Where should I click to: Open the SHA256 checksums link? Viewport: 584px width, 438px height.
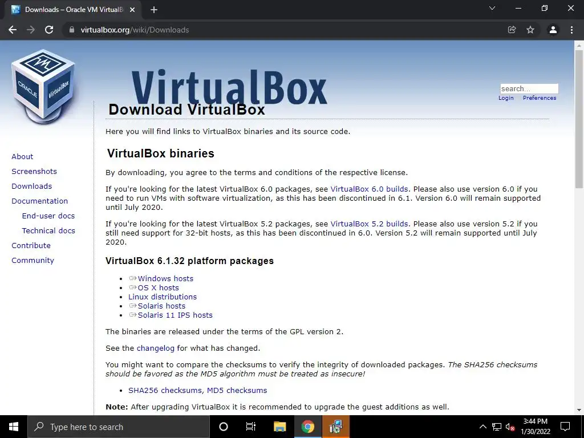click(166, 390)
